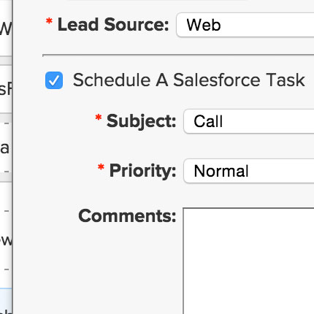314x314 pixels.
Task: Open the Subject combo box showing Call
Action: (x=249, y=121)
